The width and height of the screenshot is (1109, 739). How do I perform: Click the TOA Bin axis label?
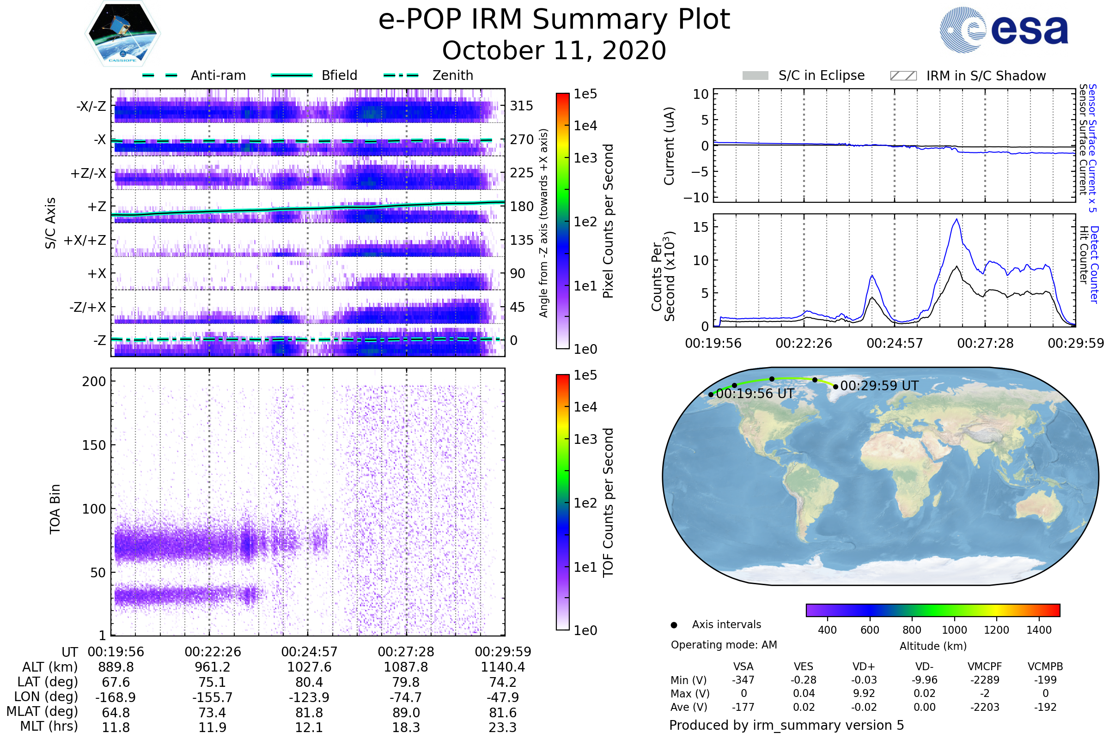pos(55,509)
